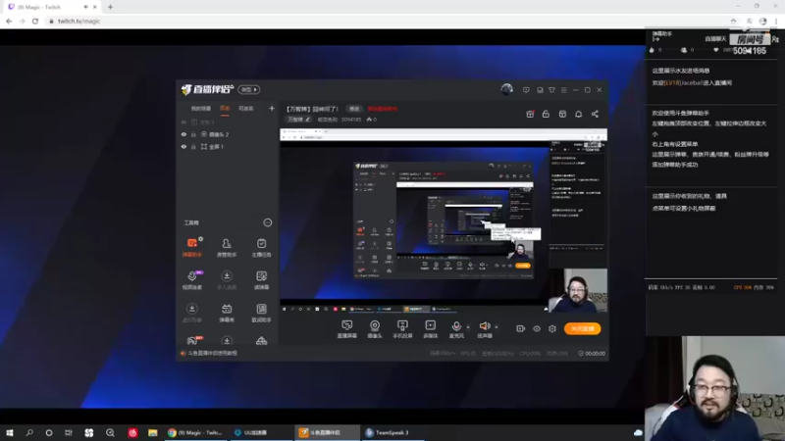Open the 歌词助手 tool
This screenshot has width=785, height=441.
[x=261, y=313]
